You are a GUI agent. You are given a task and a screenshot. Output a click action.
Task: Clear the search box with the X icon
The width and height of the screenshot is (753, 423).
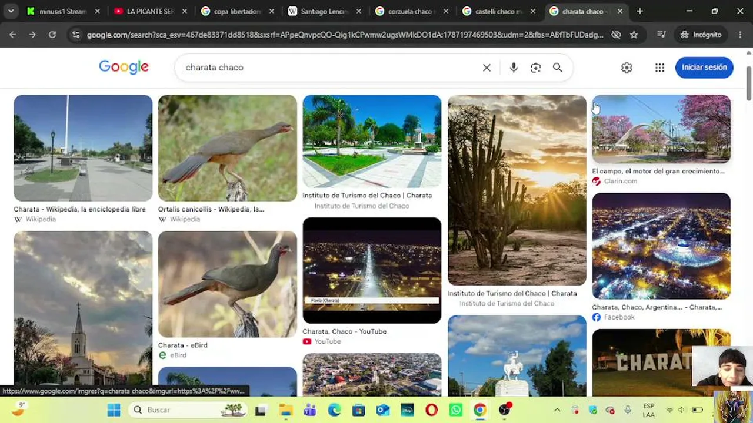(x=487, y=68)
